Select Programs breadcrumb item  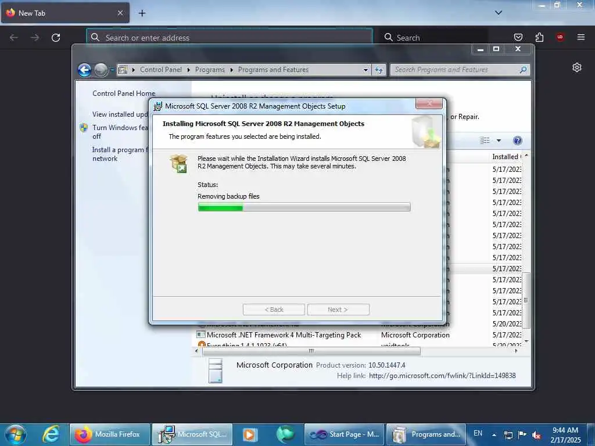[x=210, y=70]
